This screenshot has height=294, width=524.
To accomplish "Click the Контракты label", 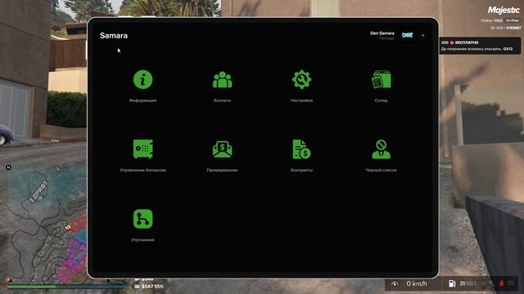I will (x=301, y=170).
